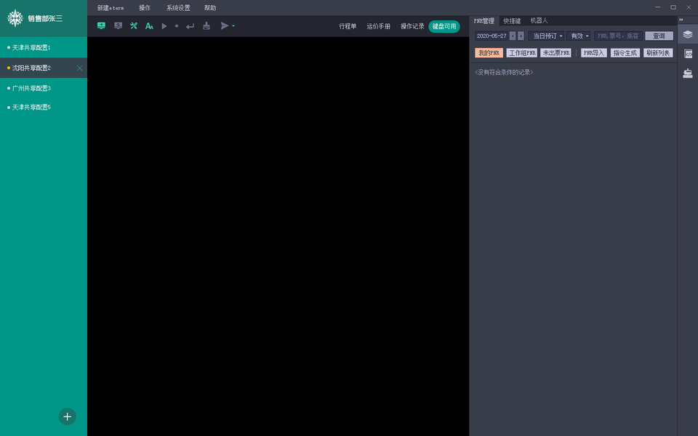The width and height of the screenshot is (698, 436).
Task: Minimize the application window
Action: pyautogui.click(x=657, y=7)
